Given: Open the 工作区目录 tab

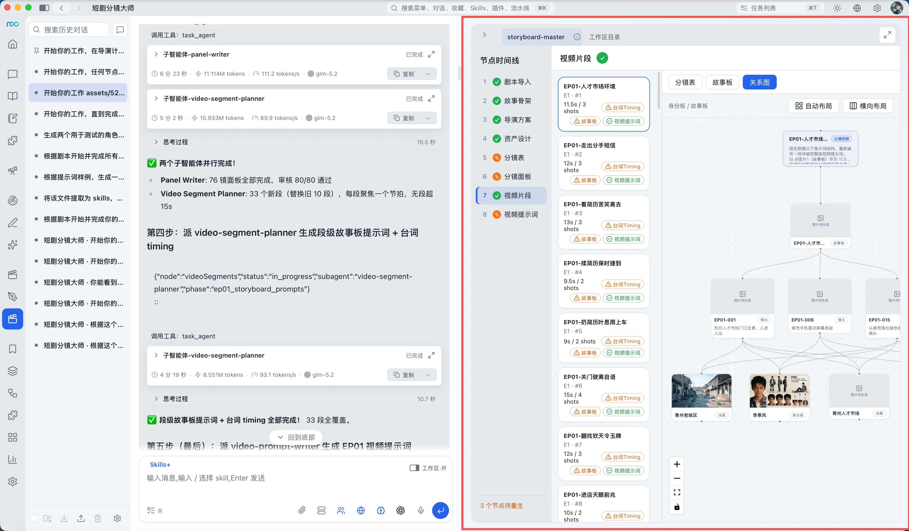Looking at the screenshot, I should point(604,37).
